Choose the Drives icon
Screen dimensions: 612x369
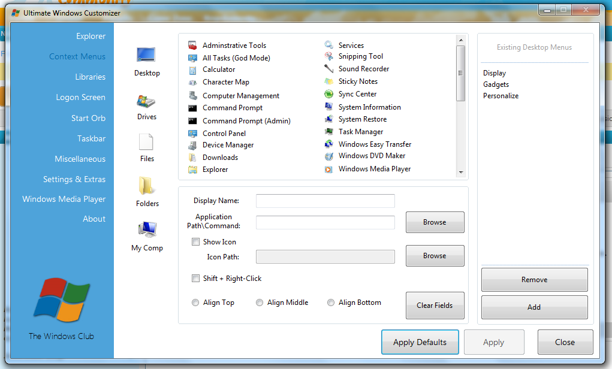click(x=146, y=101)
